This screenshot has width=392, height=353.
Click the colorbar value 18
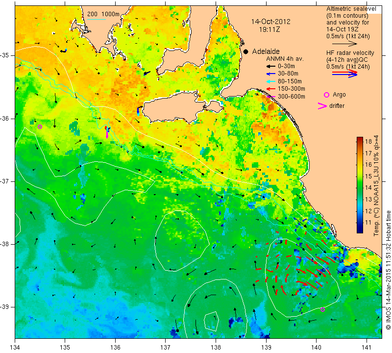coord(368,142)
